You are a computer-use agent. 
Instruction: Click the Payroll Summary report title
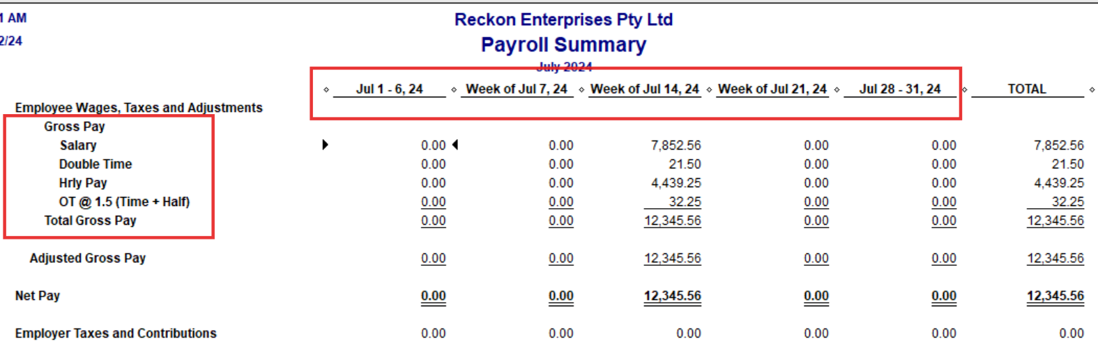tap(563, 45)
